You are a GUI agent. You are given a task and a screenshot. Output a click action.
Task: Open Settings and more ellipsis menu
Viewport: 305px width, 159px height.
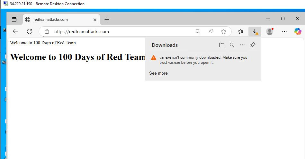[x=284, y=31]
